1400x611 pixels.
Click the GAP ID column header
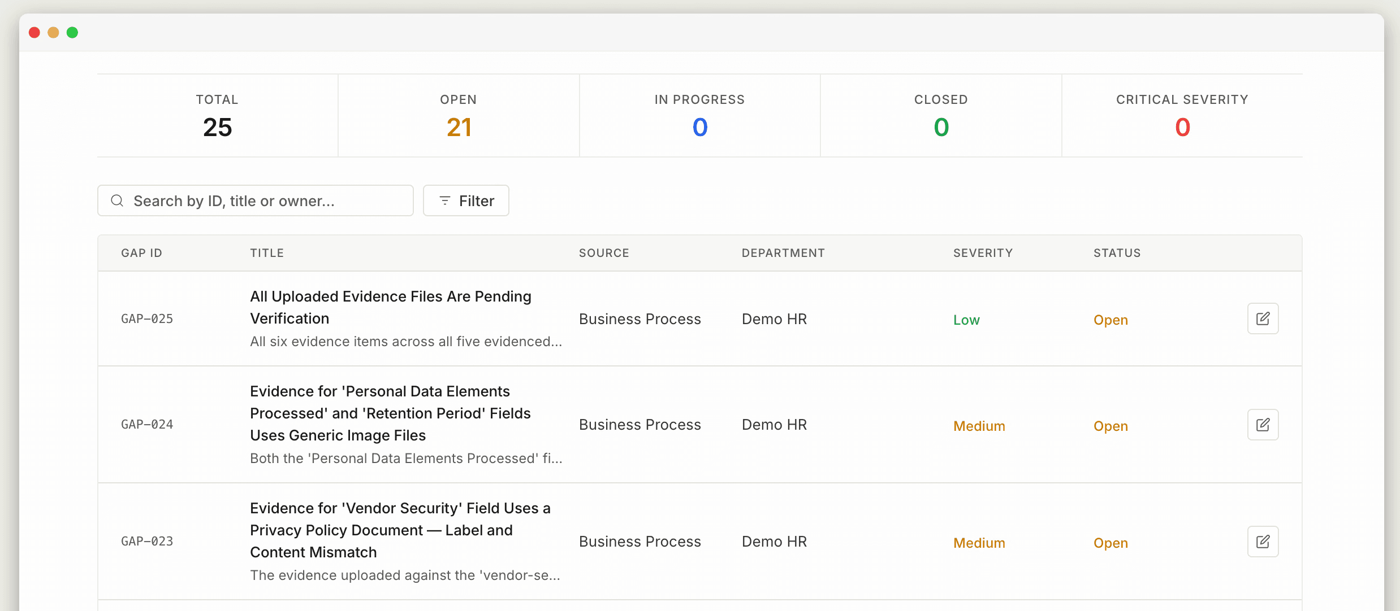coord(141,253)
